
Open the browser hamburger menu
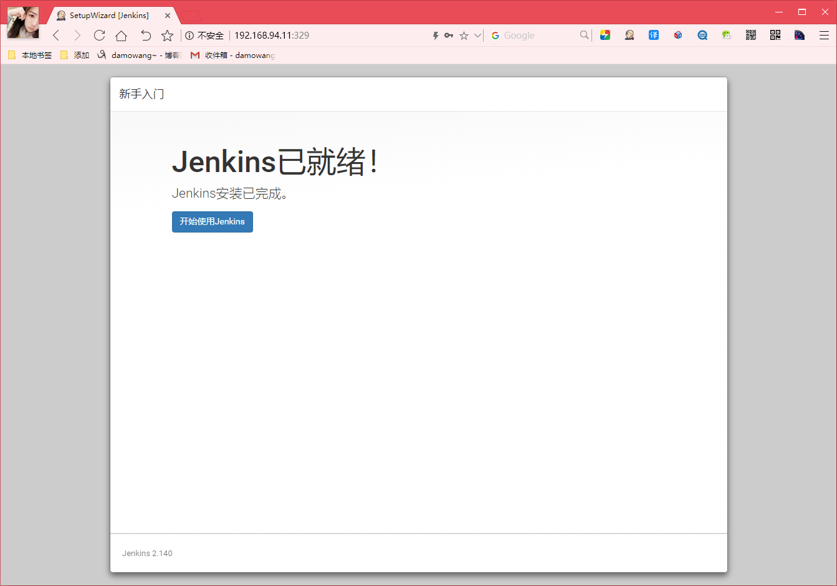[824, 36]
